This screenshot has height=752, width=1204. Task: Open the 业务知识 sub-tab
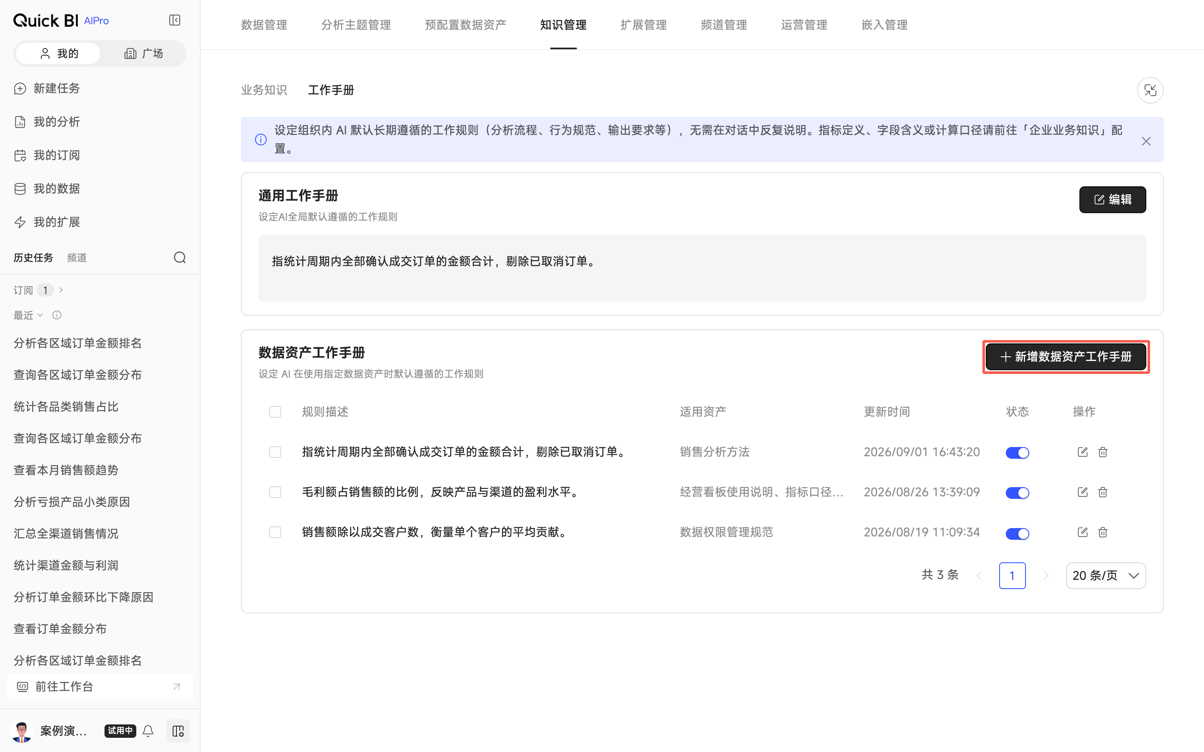click(264, 90)
